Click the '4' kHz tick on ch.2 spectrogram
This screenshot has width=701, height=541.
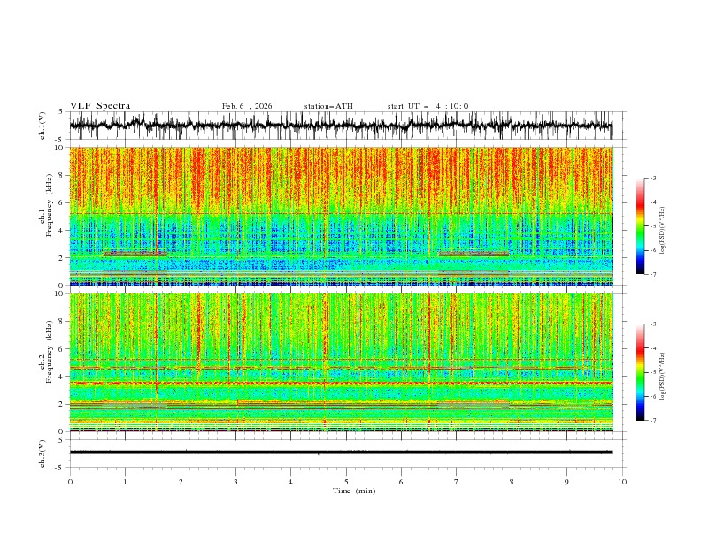(x=63, y=377)
